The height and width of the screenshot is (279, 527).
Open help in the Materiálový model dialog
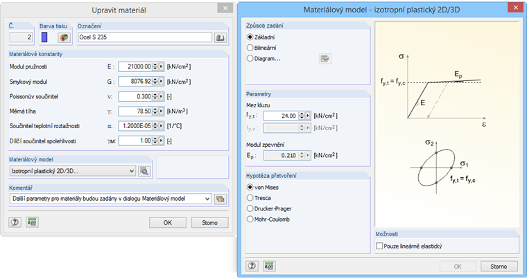[x=253, y=266]
